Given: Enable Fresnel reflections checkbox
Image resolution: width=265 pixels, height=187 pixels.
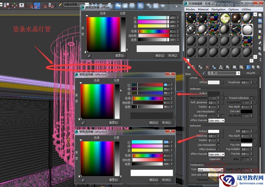Looking at the screenshot, I should pos(251,98).
